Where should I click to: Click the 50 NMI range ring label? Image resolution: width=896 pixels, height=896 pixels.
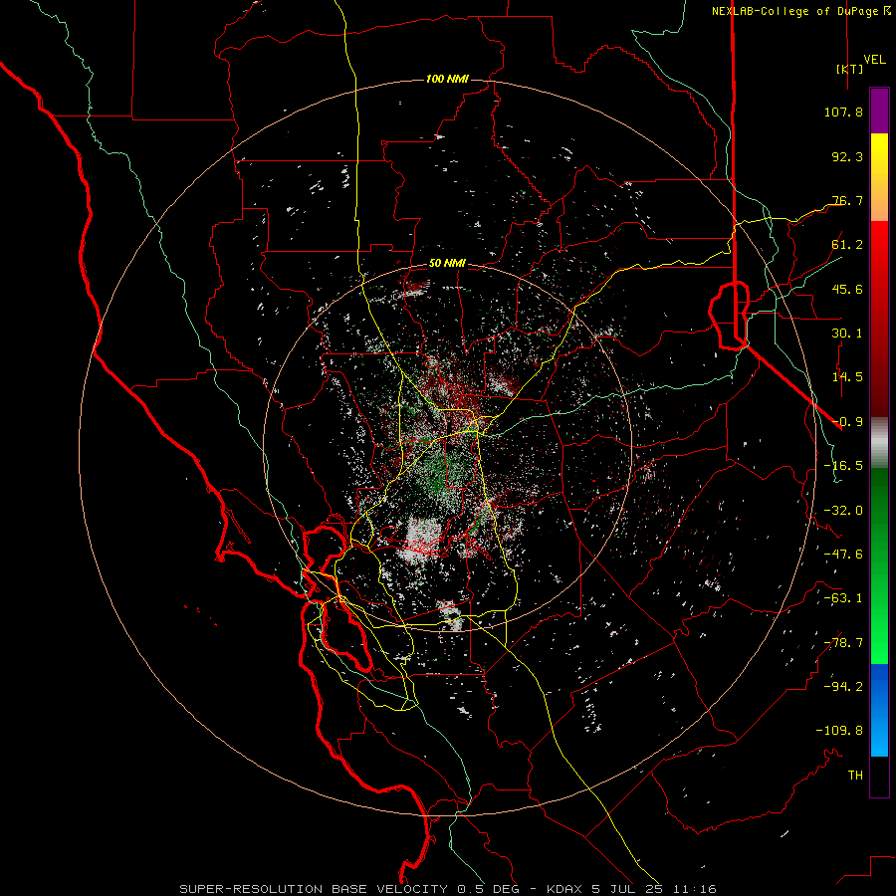pyautogui.click(x=447, y=264)
